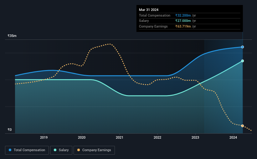Click the blue Total Compensation legend dot
This screenshot has height=159, width=257.
pyautogui.click(x=10, y=150)
